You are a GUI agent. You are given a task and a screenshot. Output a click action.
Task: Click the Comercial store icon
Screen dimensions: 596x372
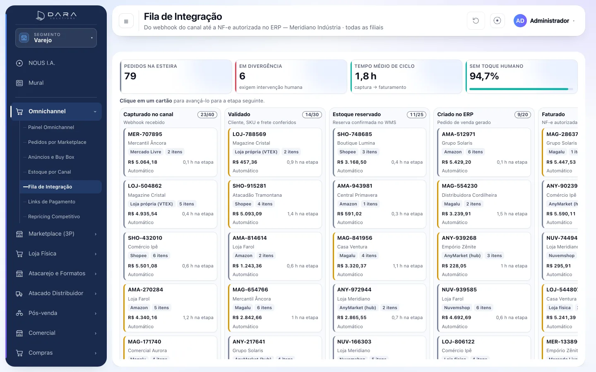[x=19, y=333]
